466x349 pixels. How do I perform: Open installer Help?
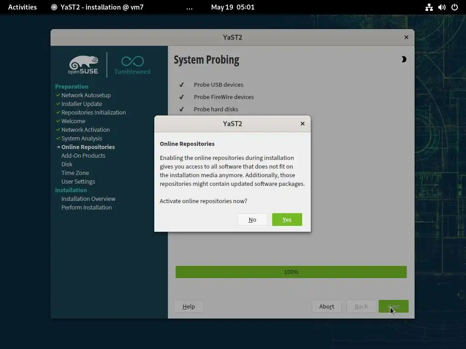pos(189,306)
